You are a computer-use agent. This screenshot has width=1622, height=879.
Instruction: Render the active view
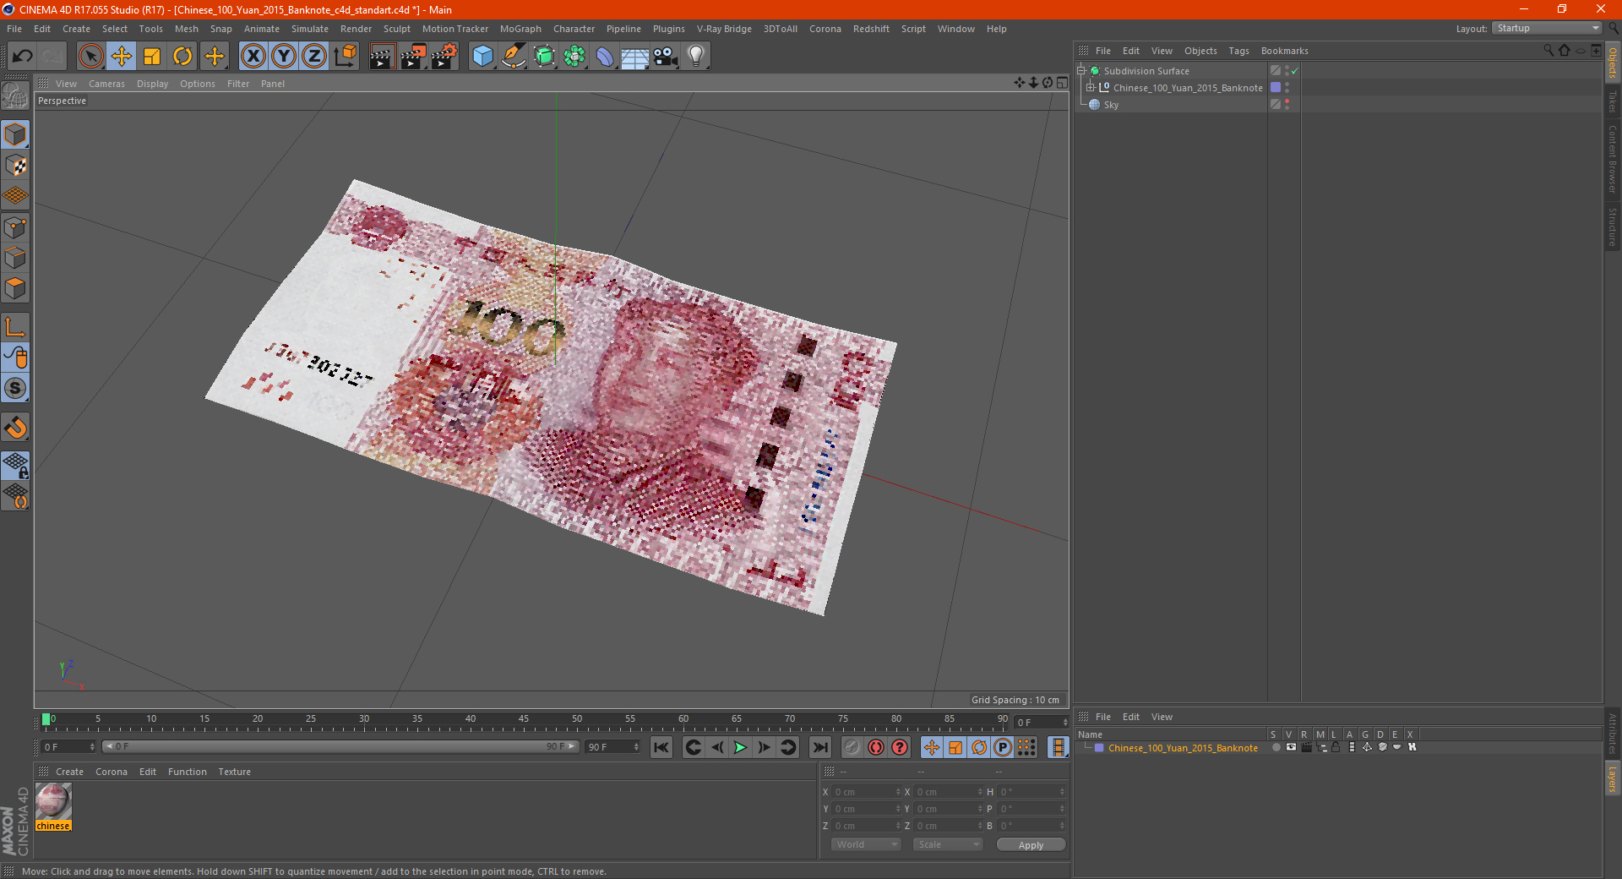pos(382,57)
